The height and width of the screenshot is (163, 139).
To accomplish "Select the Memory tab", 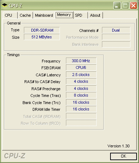I will point(64,15).
